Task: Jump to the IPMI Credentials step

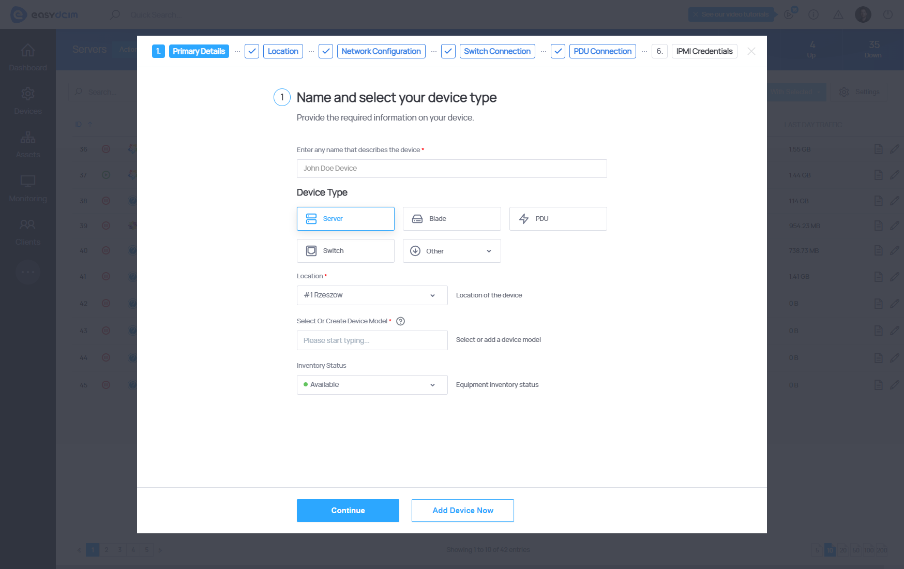Action: [704, 51]
